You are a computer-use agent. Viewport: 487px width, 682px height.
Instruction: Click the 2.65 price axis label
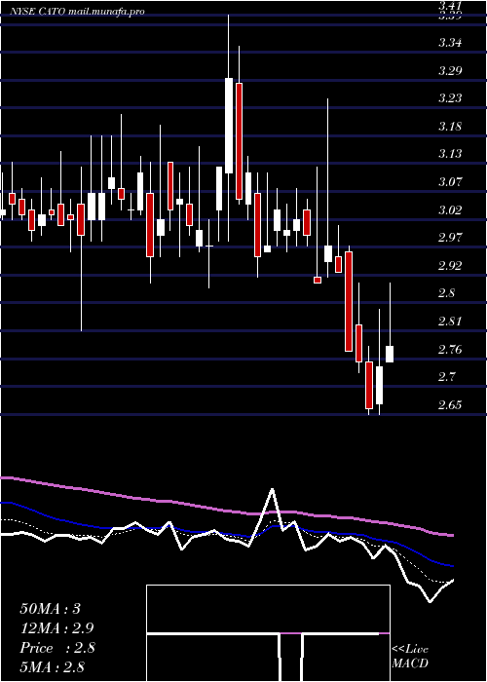(450, 405)
